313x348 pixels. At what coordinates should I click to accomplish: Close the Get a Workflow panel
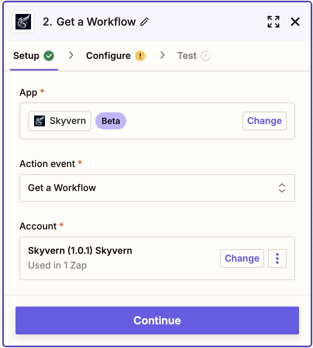(295, 22)
